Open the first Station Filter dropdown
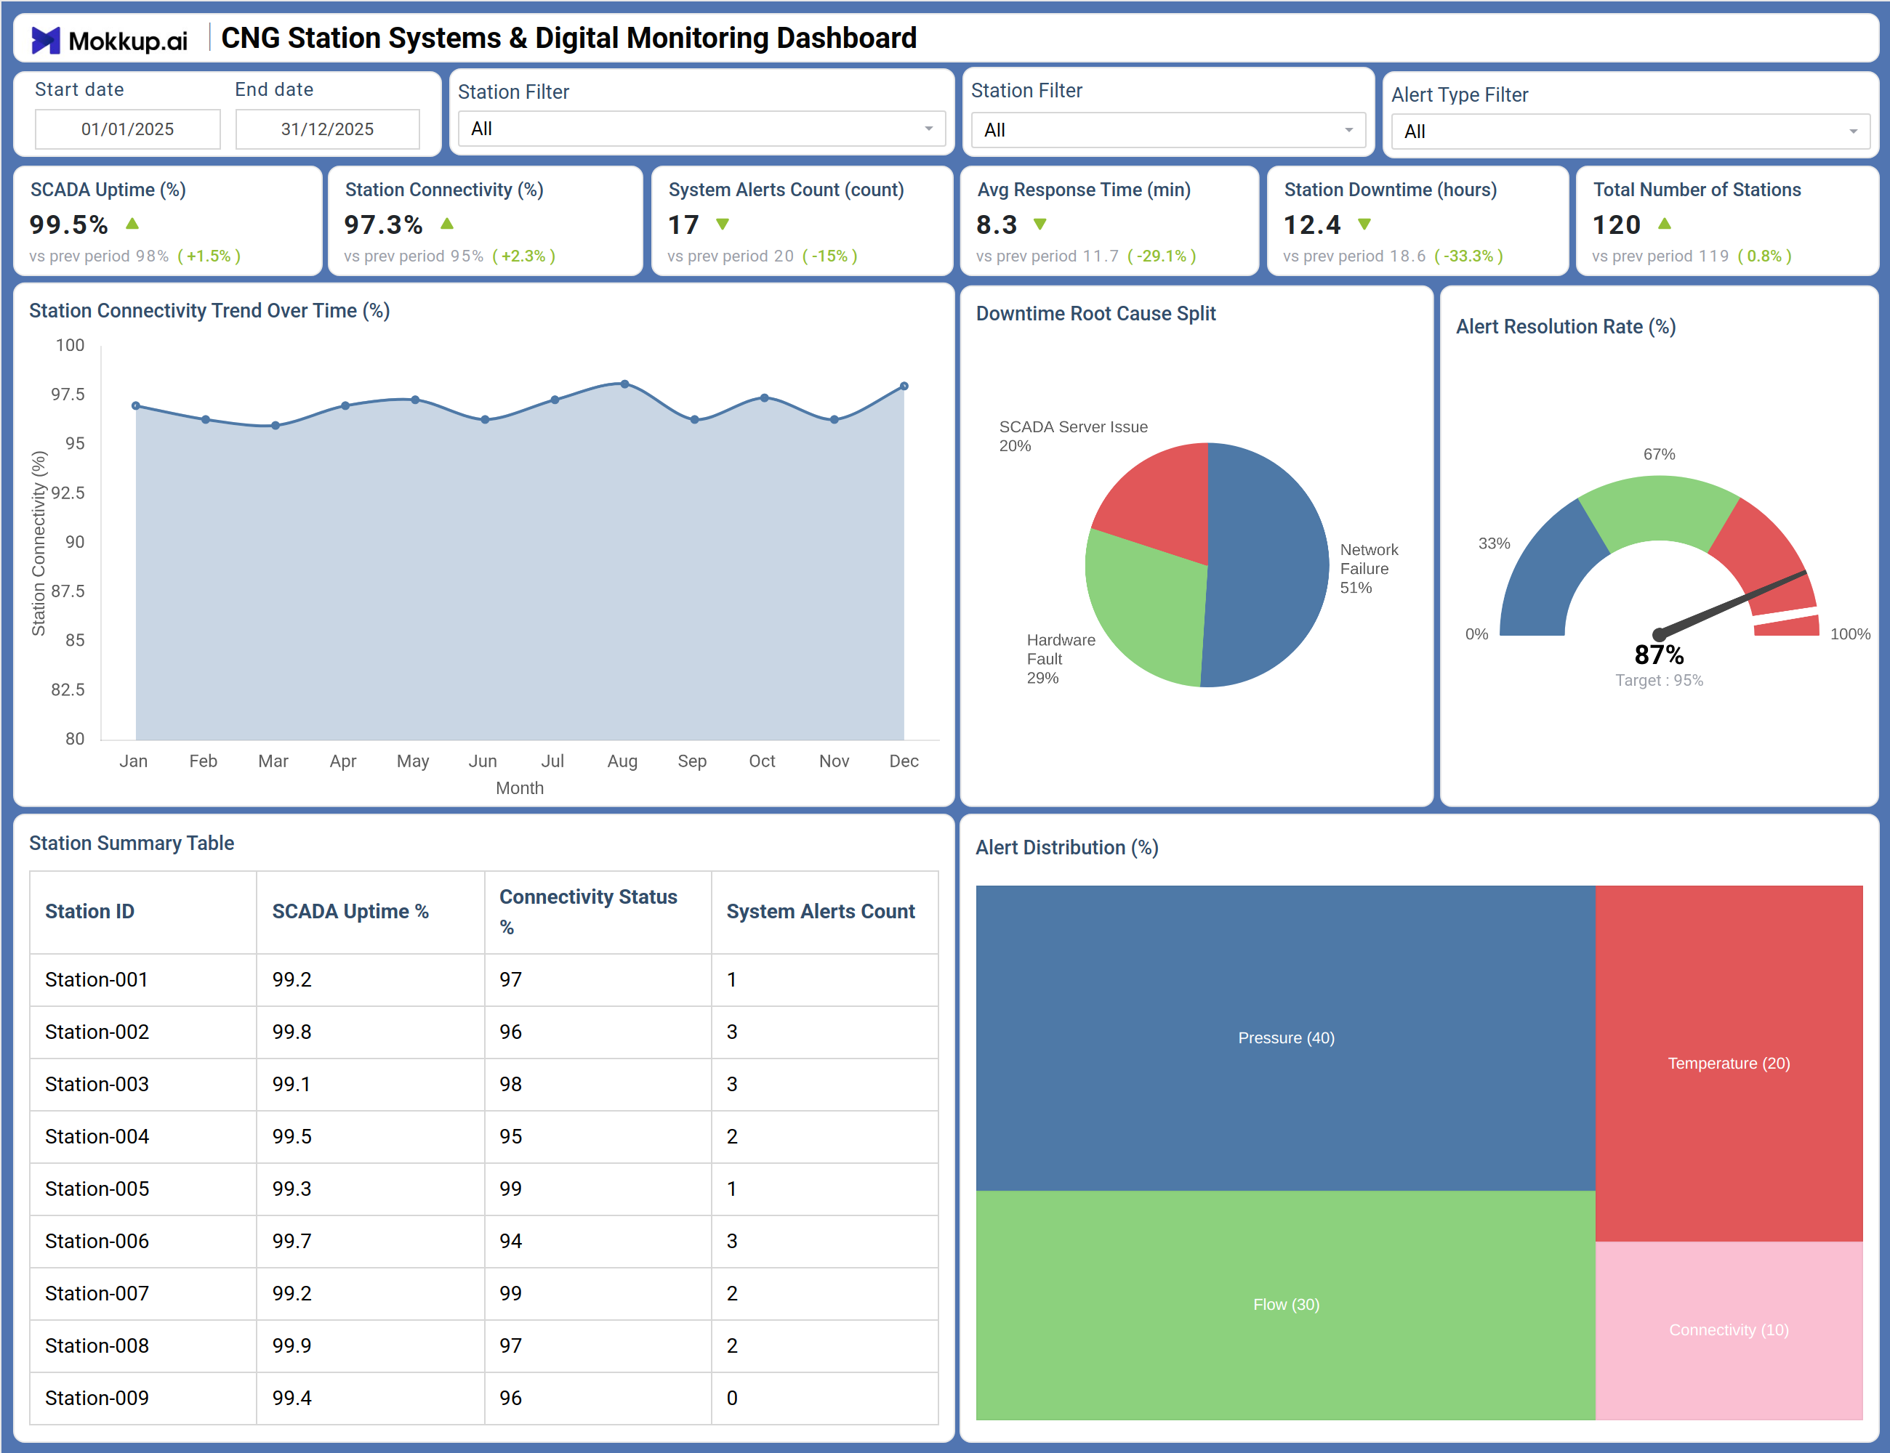 pyautogui.click(x=701, y=129)
